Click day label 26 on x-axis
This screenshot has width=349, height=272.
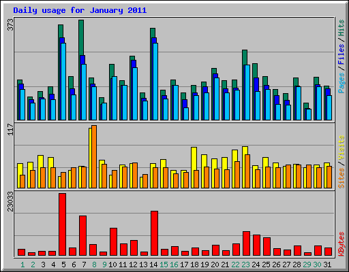[x=276, y=265]
